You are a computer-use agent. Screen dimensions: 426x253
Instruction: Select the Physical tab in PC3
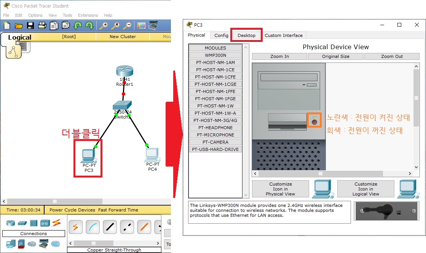click(196, 35)
